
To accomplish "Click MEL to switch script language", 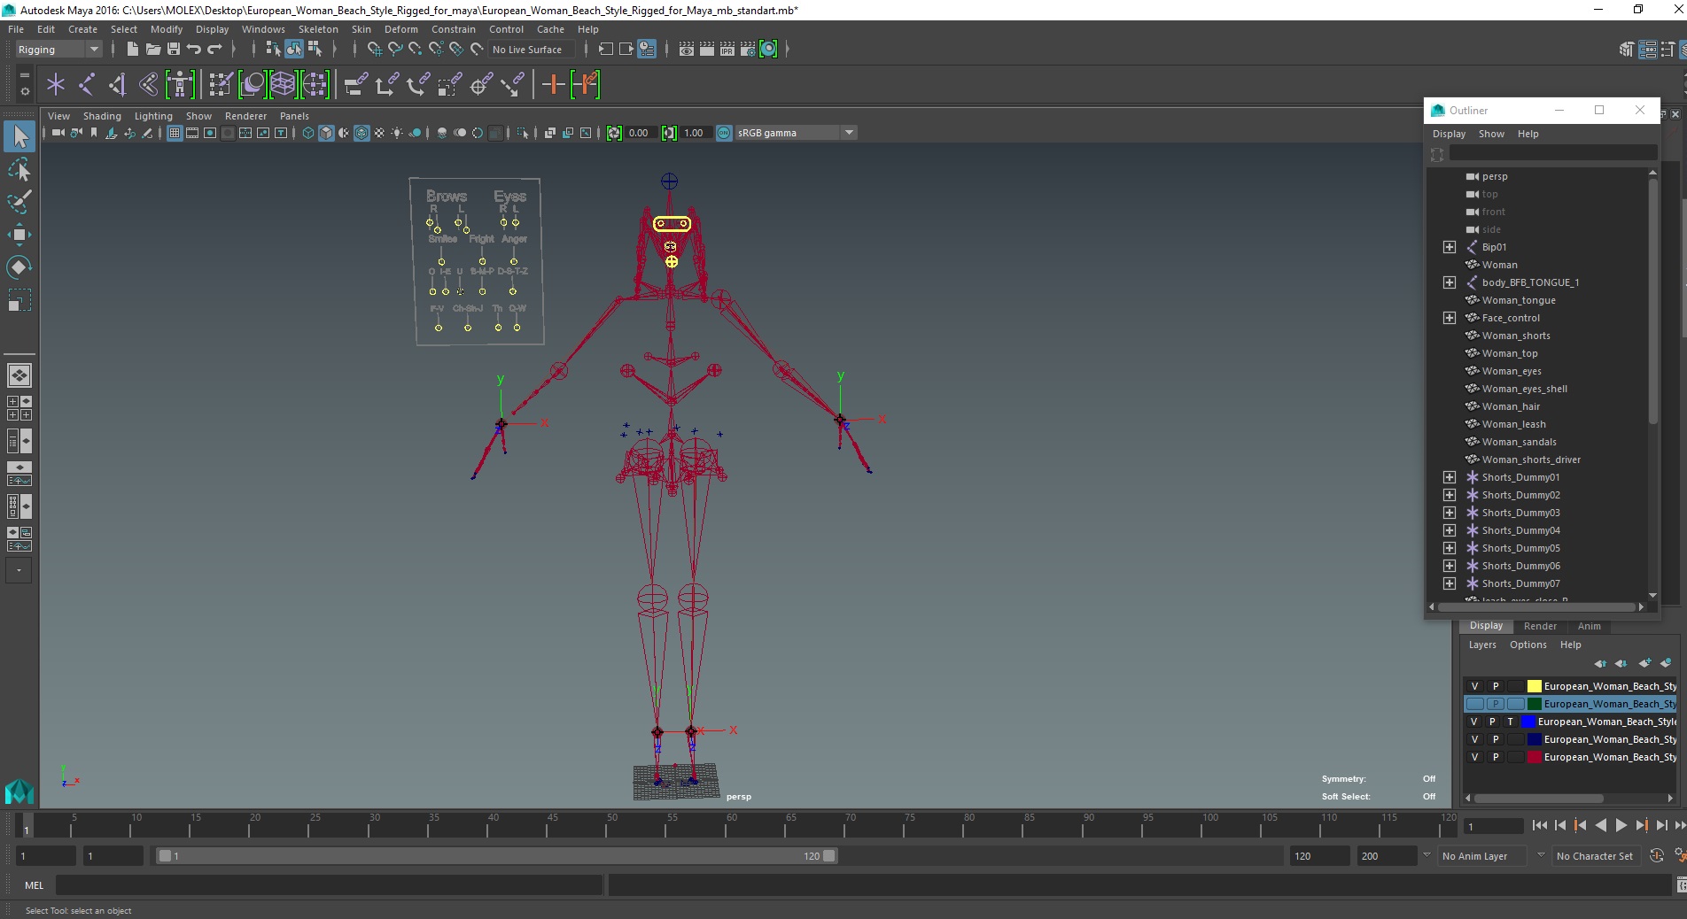I will [x=34, y=884].
